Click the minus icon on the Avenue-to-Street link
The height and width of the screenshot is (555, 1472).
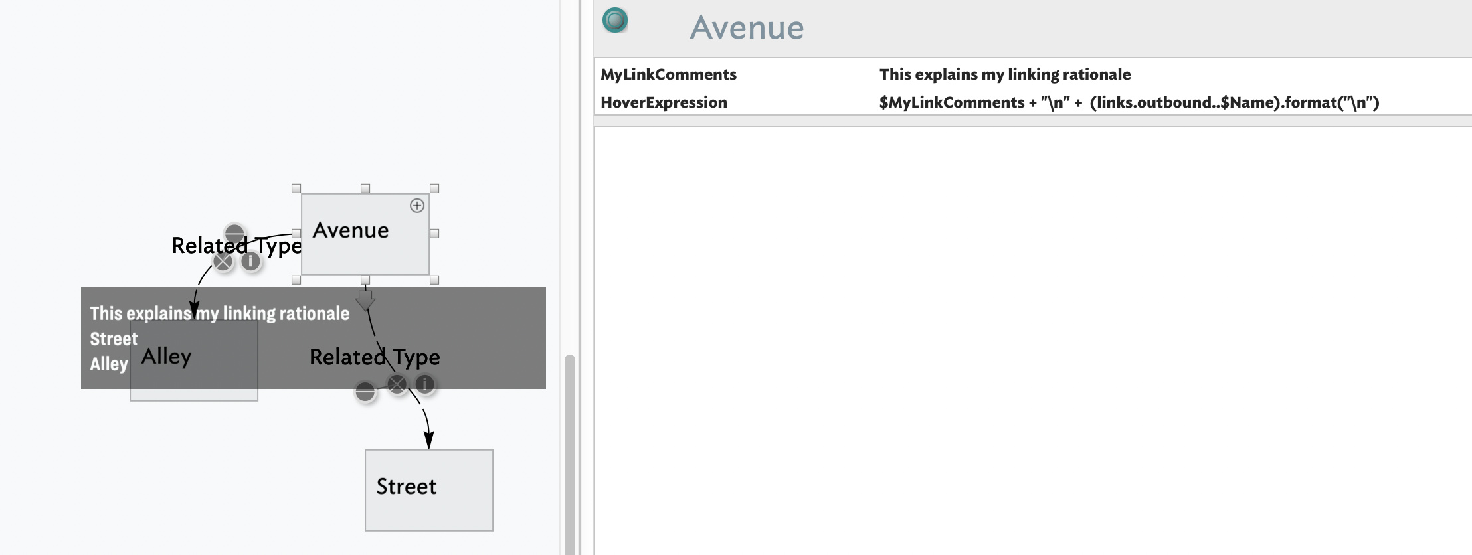pos(365,392)
